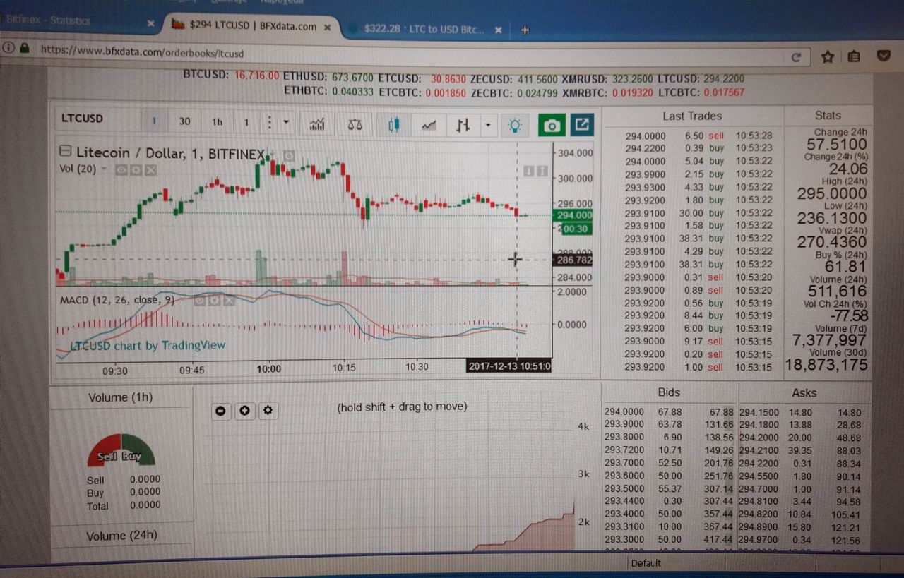Expand the Vol (20) legend arrow
904x578 pixels.
105,169
